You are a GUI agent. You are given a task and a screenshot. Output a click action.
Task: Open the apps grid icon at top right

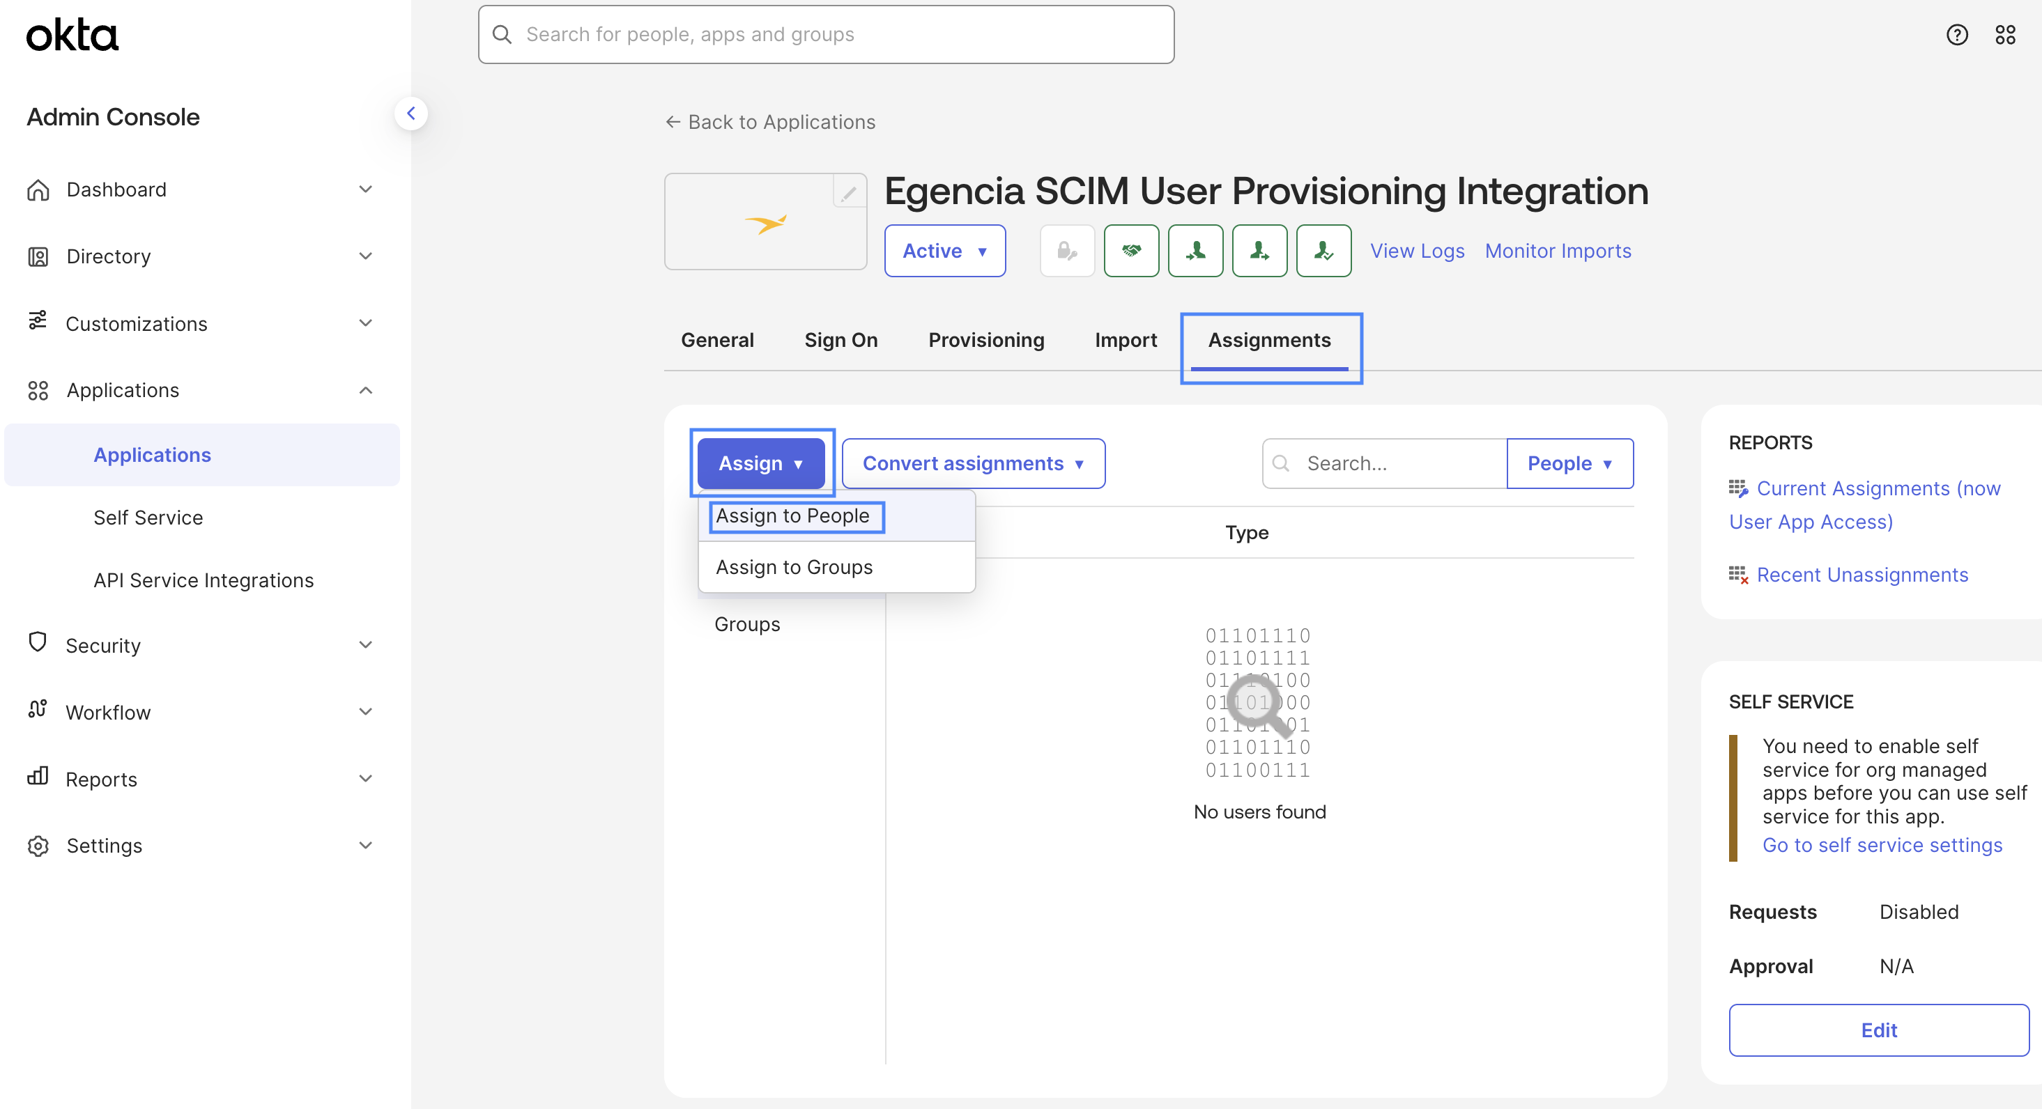[x=2006, y=35]
